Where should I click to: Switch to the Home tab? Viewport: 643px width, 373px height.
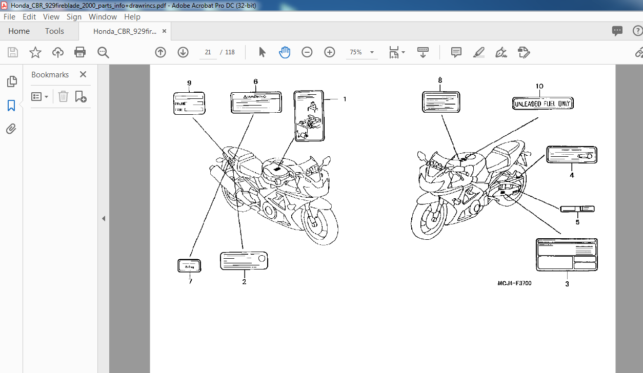point(19,31)
